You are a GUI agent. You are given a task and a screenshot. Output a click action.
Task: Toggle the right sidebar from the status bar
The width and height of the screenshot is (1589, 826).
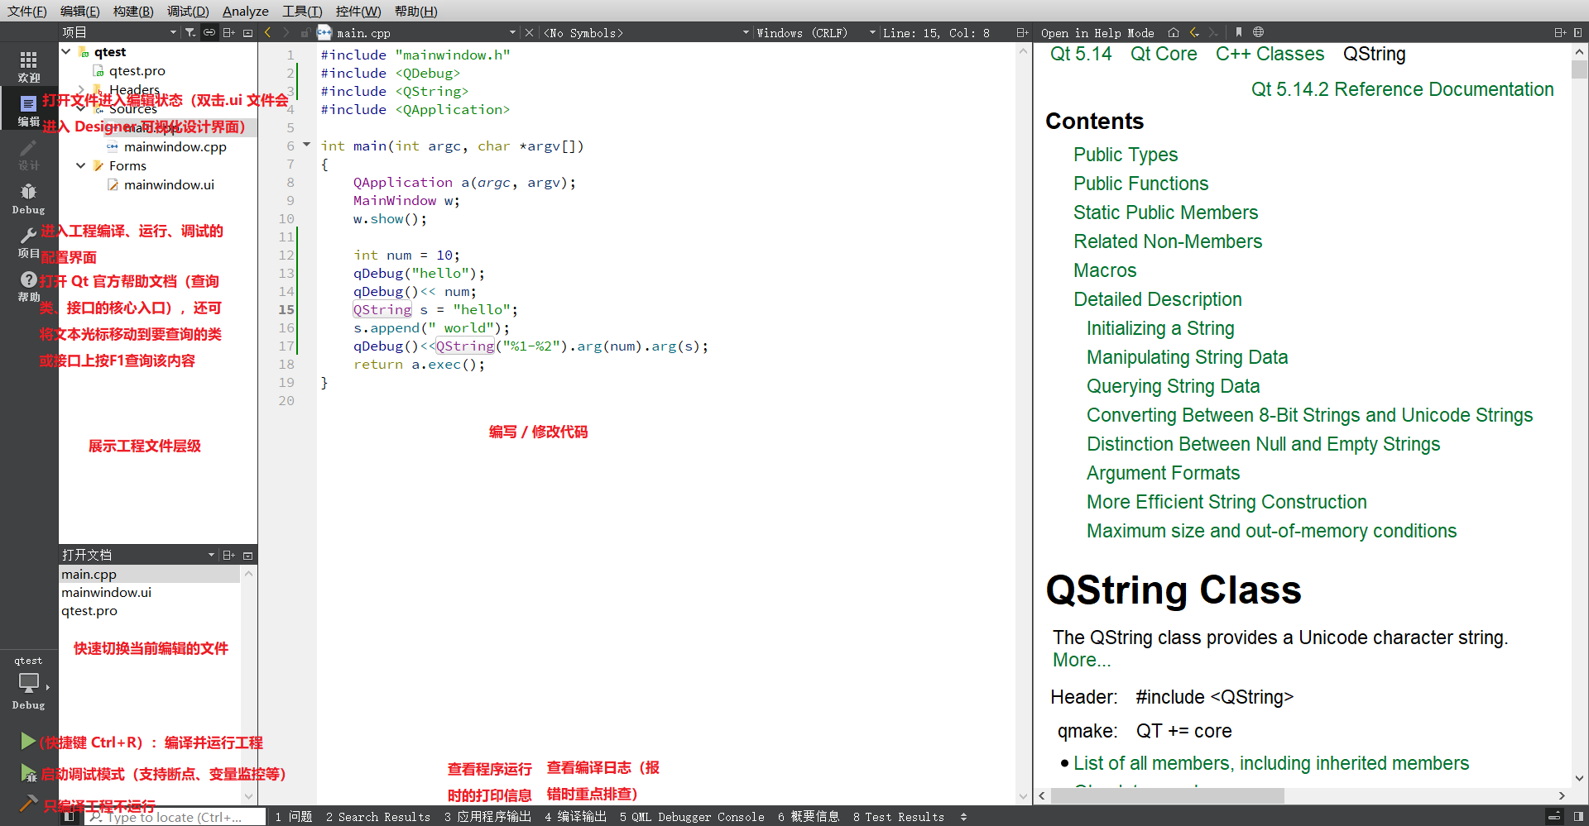click(1578, 816)
